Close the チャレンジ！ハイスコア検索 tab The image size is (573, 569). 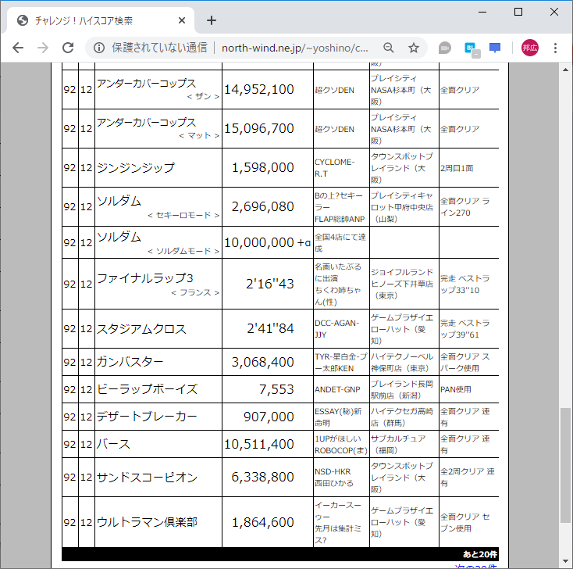(182, 20)
